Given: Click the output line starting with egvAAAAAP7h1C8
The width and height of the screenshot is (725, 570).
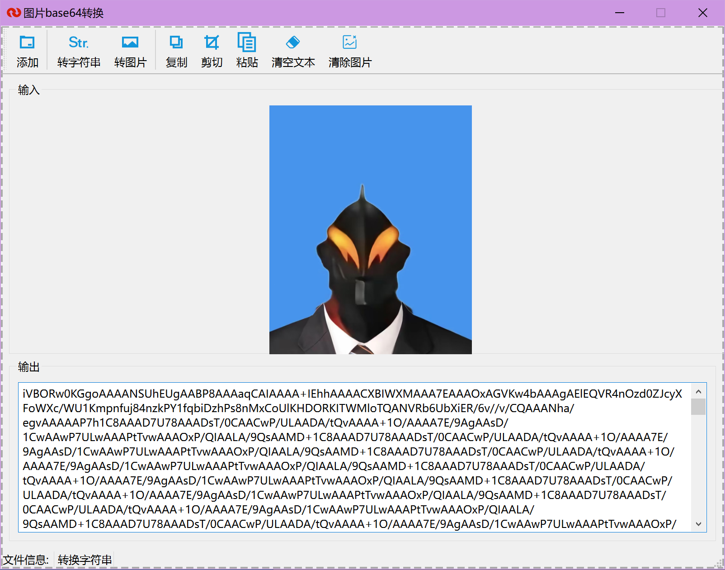Looking at the screenshot, I should 265,423.
